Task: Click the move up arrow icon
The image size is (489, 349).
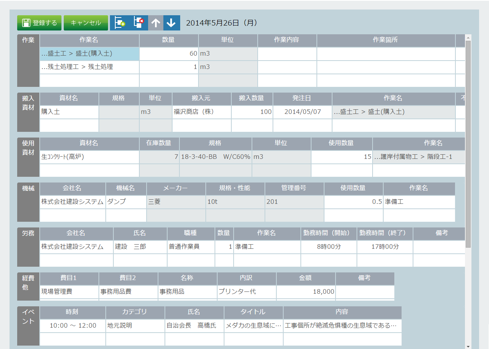Action: tap(155, 23)
